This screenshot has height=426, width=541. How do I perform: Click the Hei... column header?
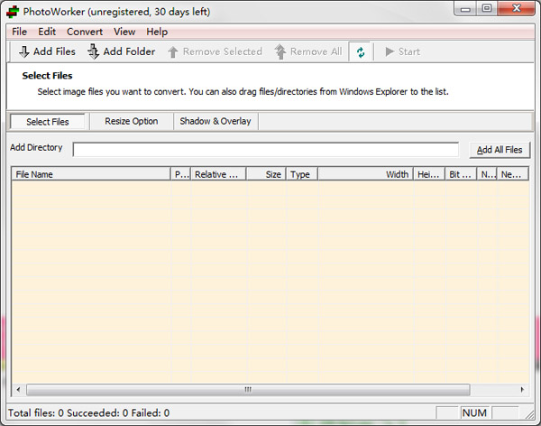[429, 174]
